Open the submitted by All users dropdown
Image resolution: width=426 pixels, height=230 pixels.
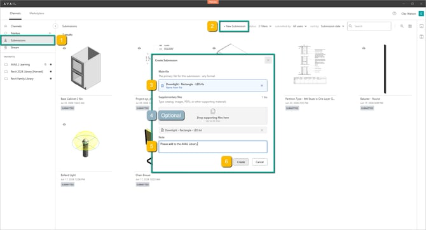pos(299,26)
